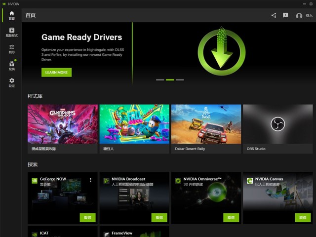Open the Settings gear sidebar item

tap(12, 82)
